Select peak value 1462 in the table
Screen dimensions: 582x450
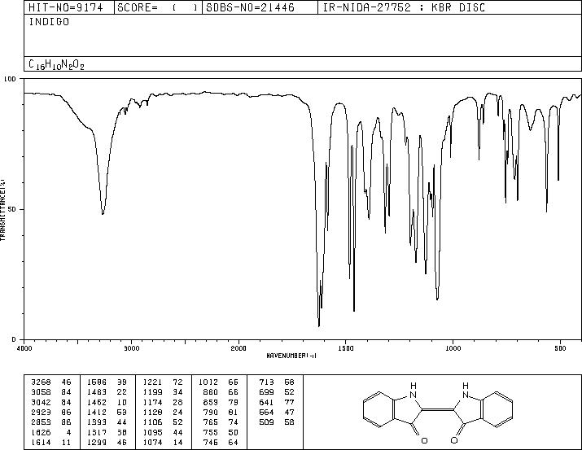pyautogui.click(x=97, y=402)
